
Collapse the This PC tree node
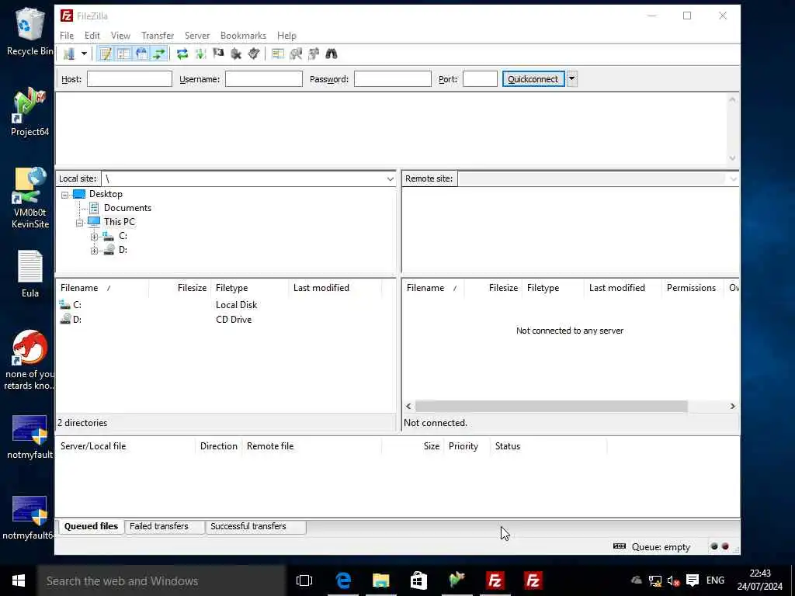80,223
